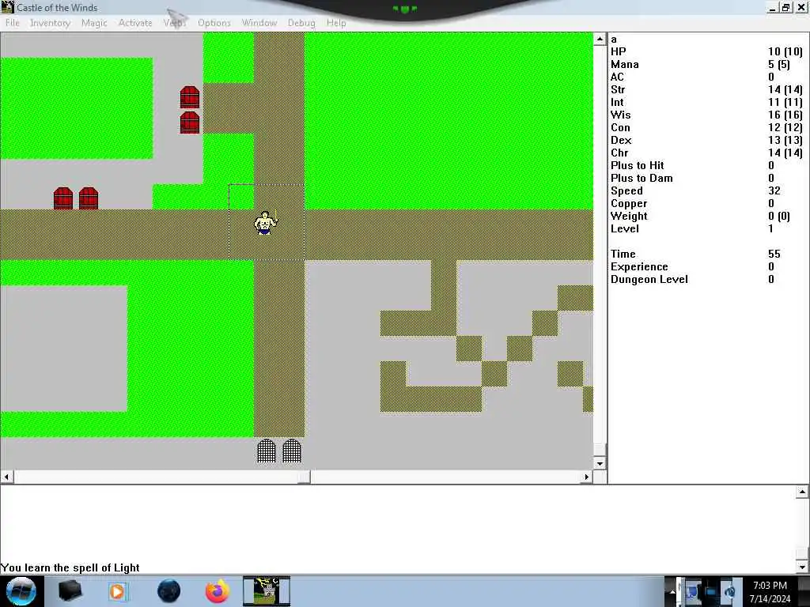This screenshot has width=810, height=607.
Task: Click the map's horizontal scrollbar left arrow
Action: pyautogui.click(x=6, y=477)
